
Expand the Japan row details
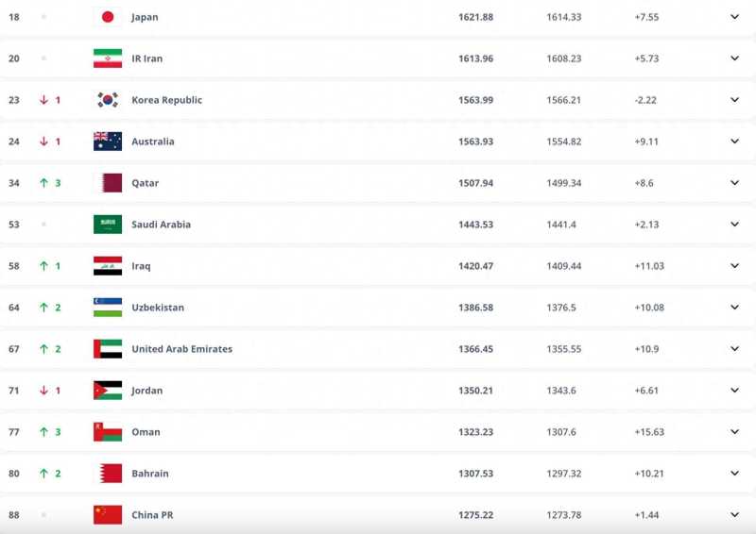pyautogui.click(x=734, y=17)
